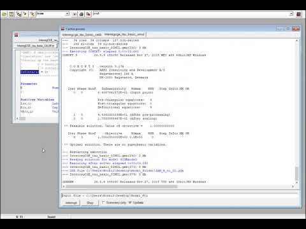Run the GAMS model with red run icon
306x229 pixels.
pos(89,14)
